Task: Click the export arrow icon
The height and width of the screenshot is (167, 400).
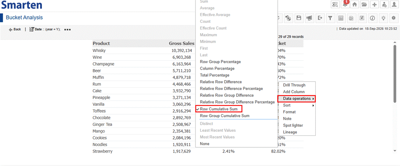Action: click(x=320, y=18)
